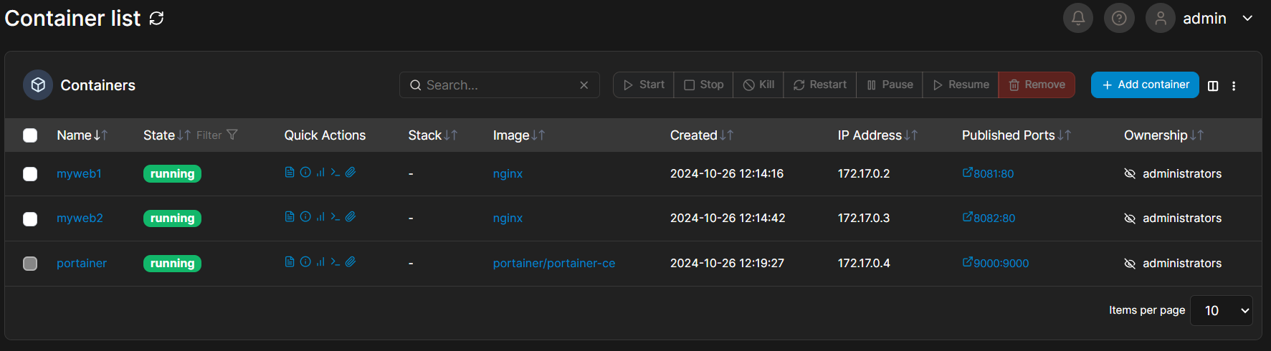Click the State filter funnel icon

(x=232, y=135)
